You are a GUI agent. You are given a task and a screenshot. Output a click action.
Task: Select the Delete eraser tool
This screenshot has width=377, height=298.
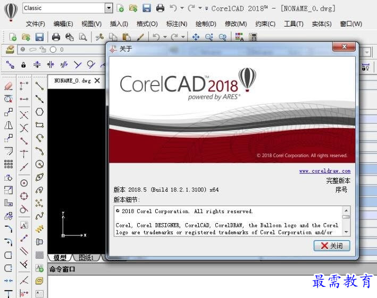pyautogui.click(x=9, y=86)
